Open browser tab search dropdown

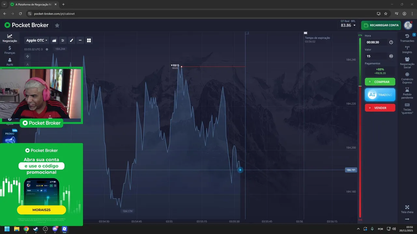4,5
